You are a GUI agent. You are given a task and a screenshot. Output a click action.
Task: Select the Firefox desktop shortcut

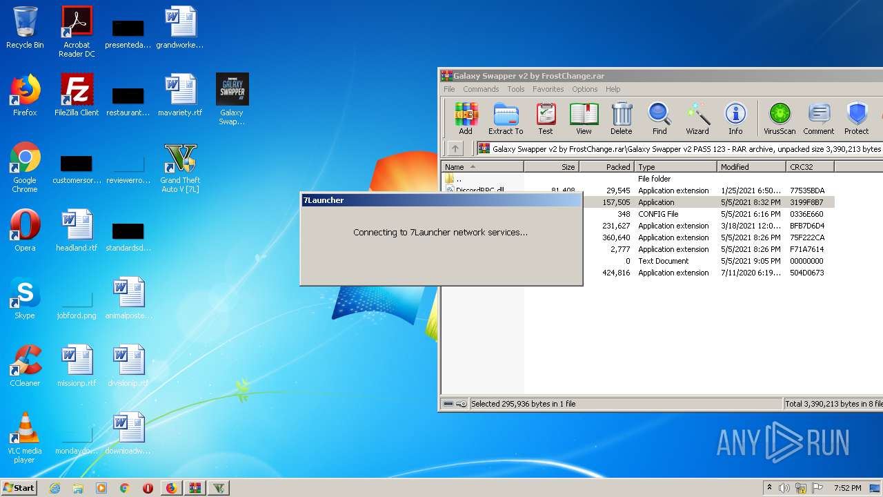coord(25,95)
